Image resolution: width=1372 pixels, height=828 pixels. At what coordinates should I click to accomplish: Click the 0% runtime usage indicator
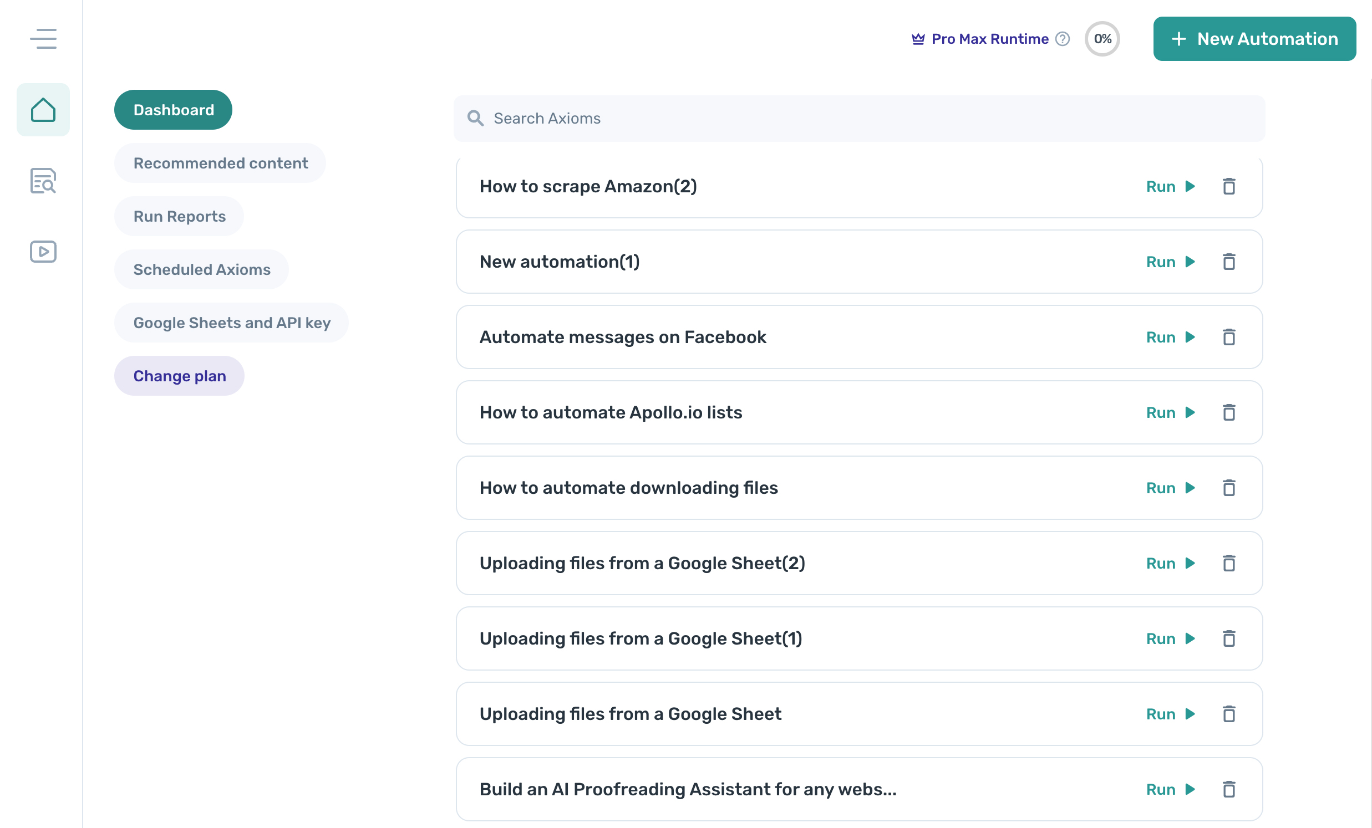coord(1102,38)
